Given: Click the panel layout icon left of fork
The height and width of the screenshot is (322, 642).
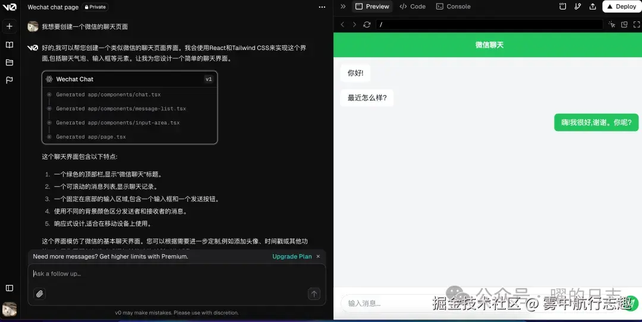Looking at the screenshot, I should click(562, 7).
